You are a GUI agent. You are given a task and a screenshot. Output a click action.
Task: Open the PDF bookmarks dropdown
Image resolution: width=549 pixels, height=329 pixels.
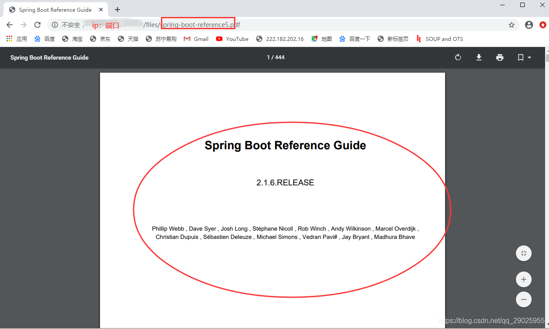tap(524, 57)
